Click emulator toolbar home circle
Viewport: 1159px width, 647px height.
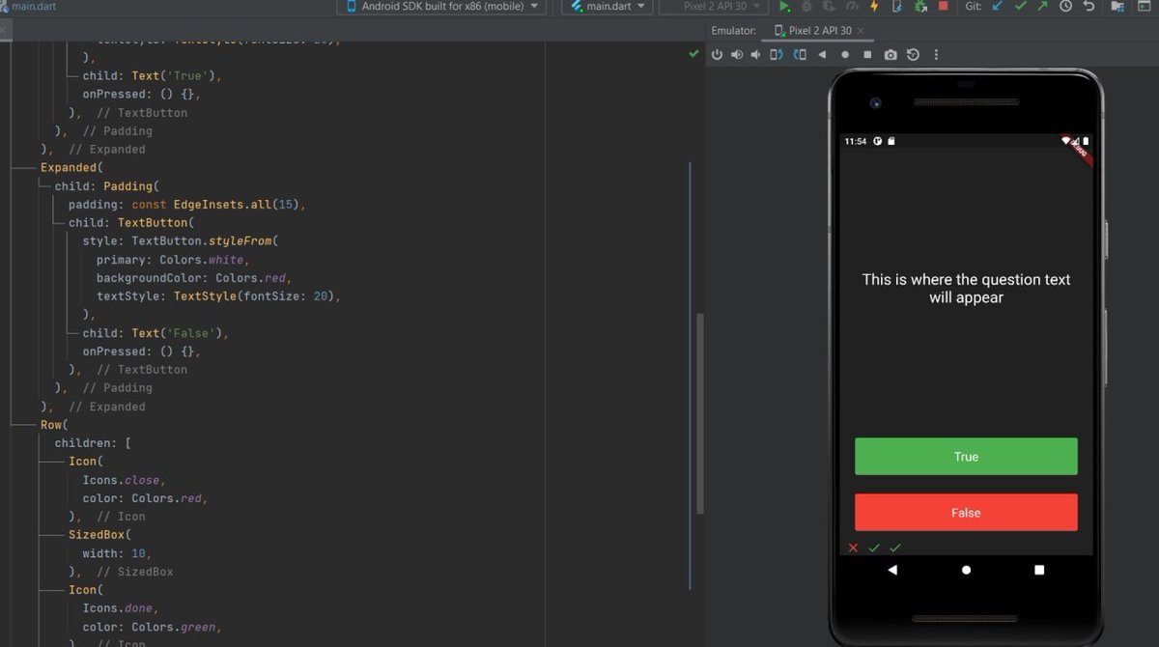click(845, 55)
